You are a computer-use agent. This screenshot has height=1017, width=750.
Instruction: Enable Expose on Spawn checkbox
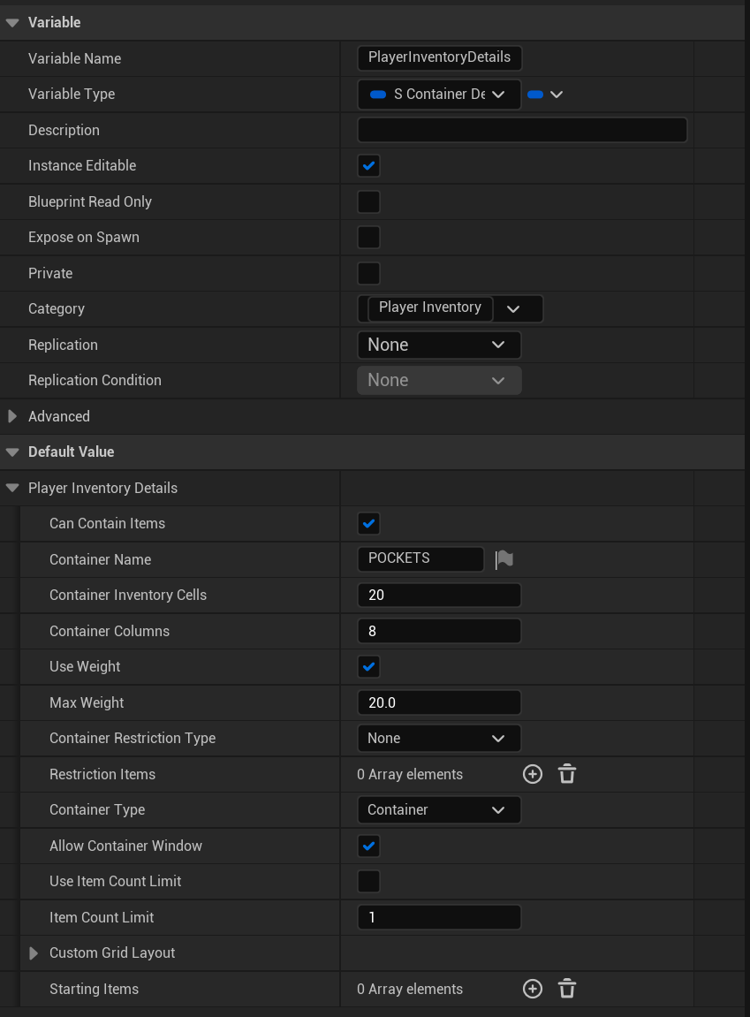tap(368, 237)
